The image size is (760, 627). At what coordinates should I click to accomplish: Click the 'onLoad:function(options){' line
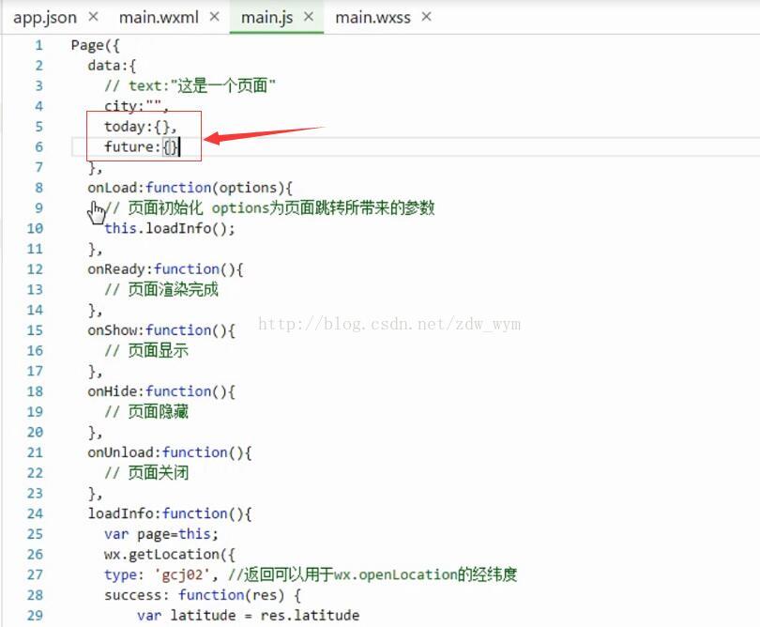click(190, 188)
